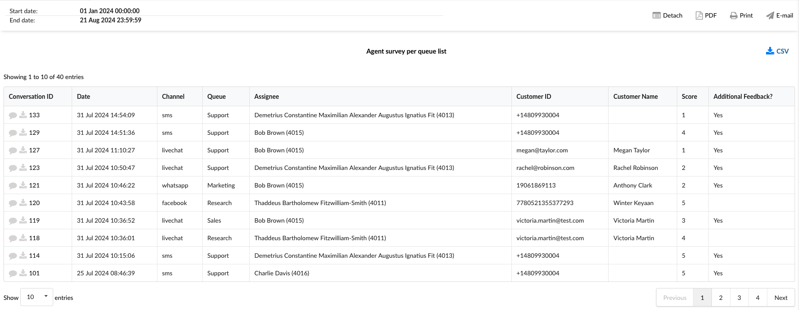Open chat transcript icon for conversation 127
This screenshot has height=310, width=799.
coord(13,151)
